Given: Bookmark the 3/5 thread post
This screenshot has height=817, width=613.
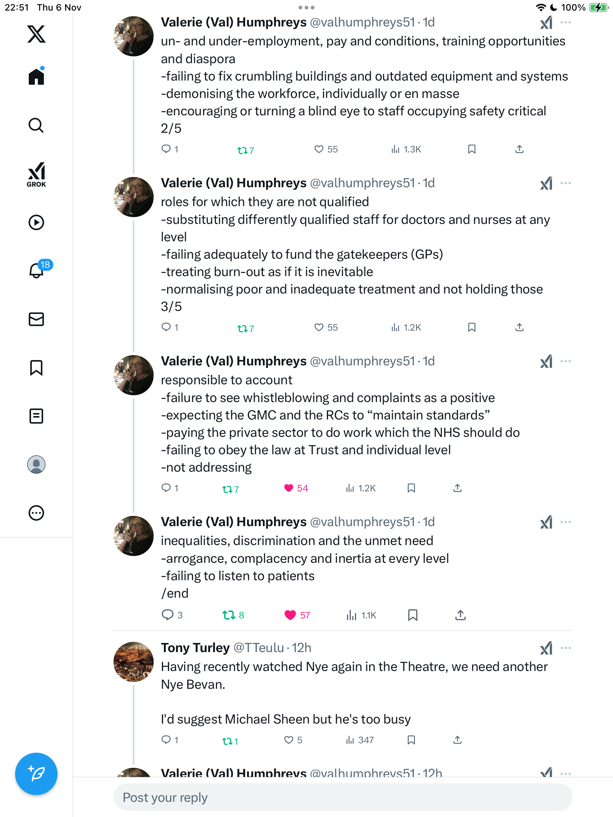Looking at the screenshot, I should (x=471, y=327).
